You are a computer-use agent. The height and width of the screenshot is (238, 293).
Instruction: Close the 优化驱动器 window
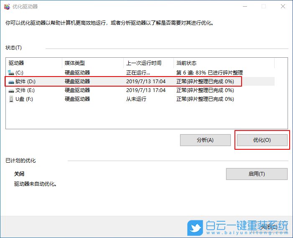[283, 7]
